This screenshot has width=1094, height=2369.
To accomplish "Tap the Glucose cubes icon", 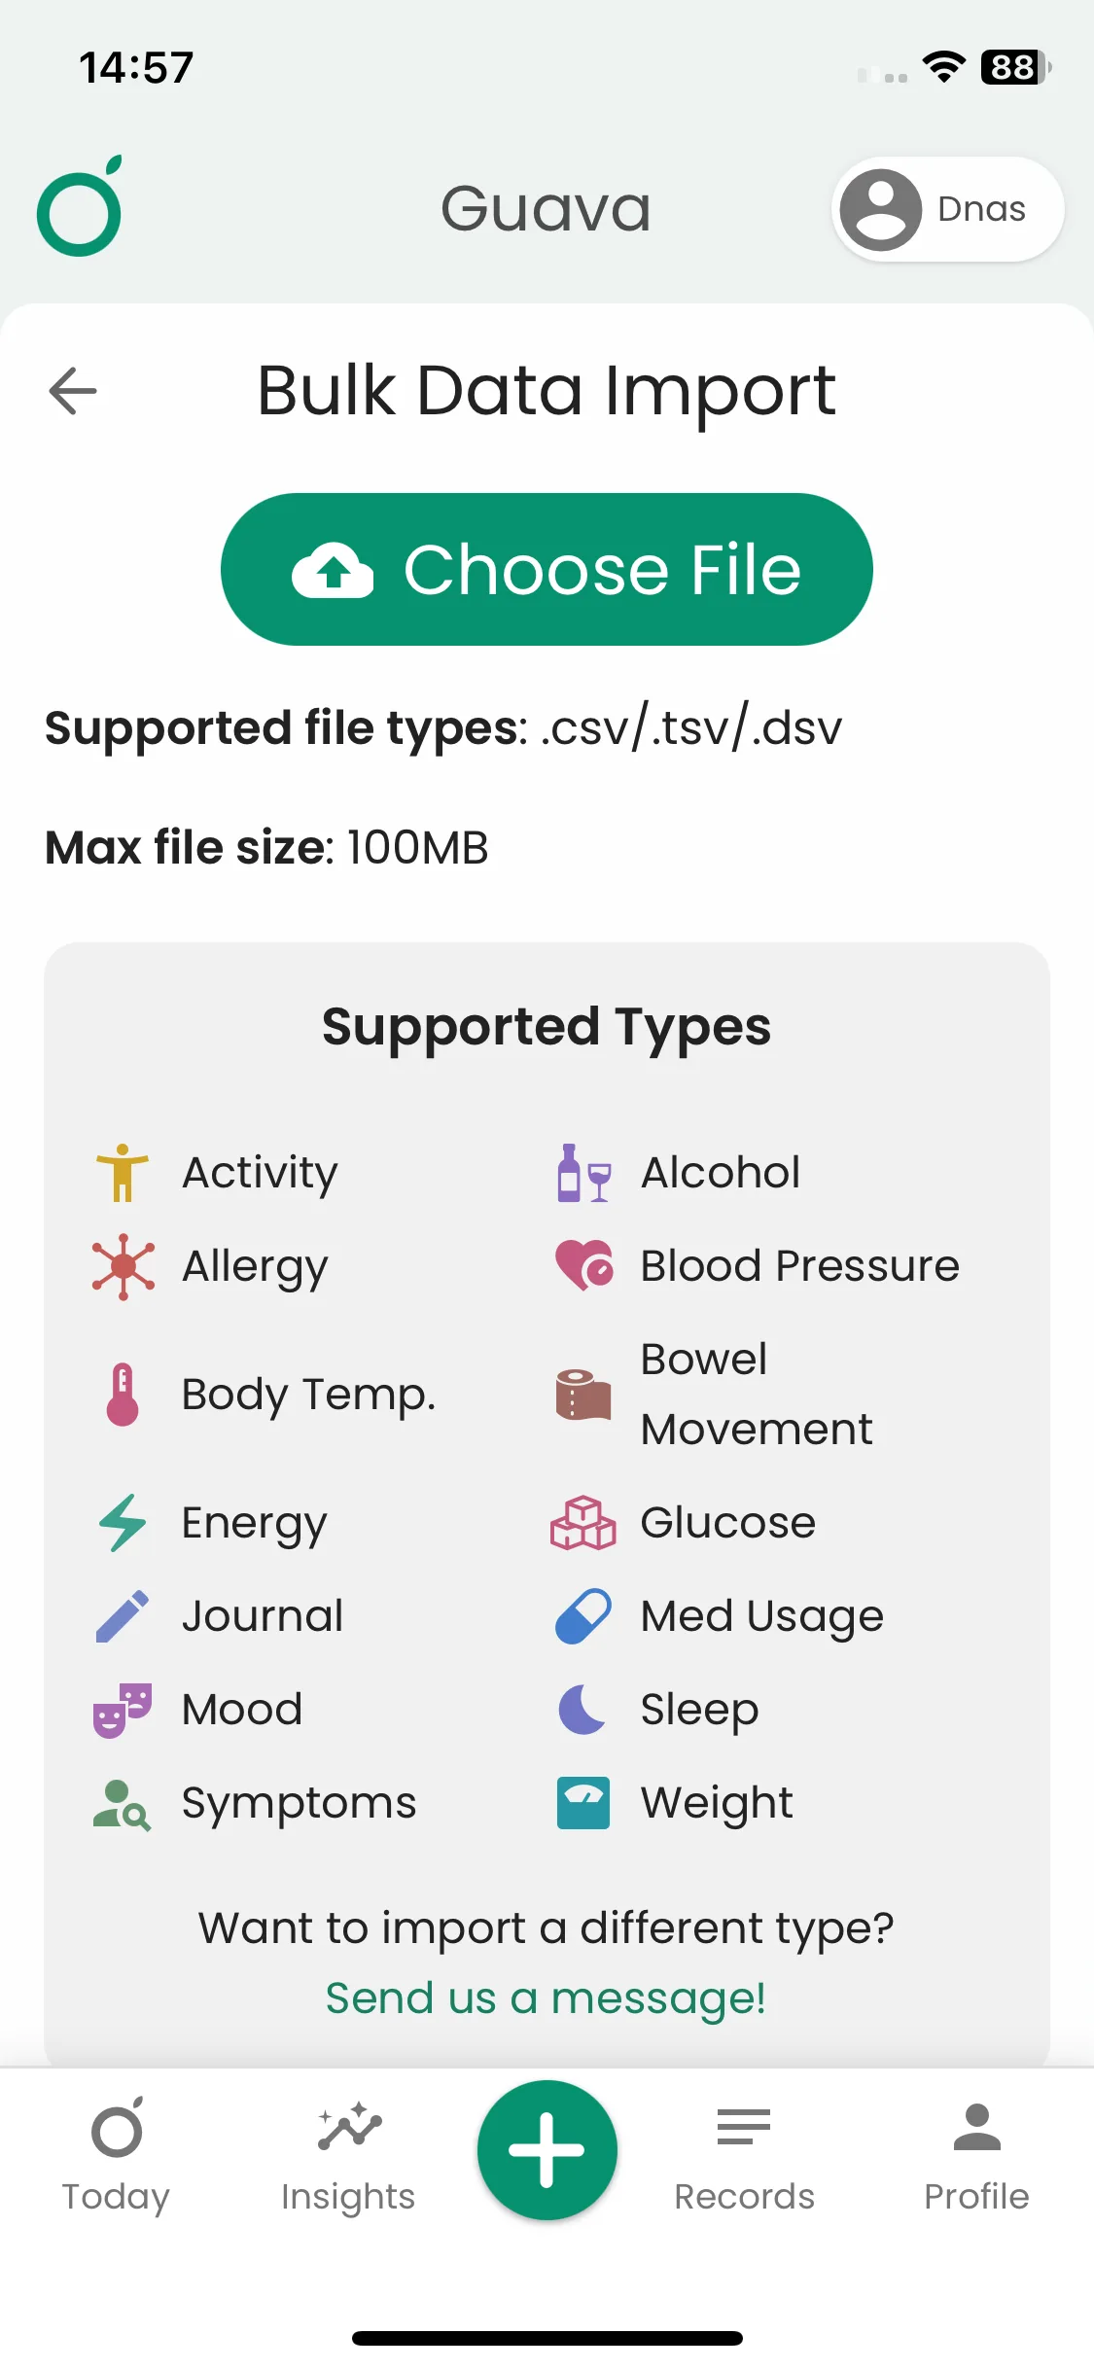I will (x=583, y=1522).
